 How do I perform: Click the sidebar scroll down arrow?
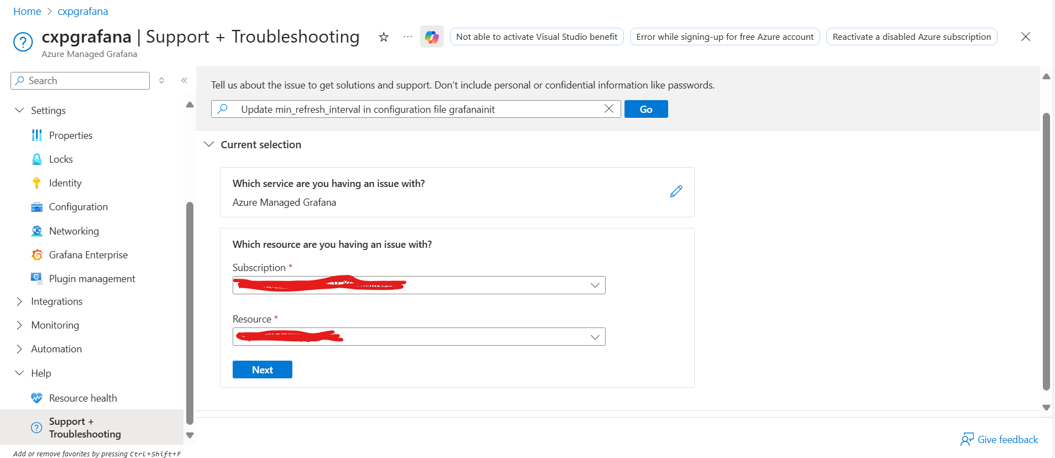click(190, 435)
